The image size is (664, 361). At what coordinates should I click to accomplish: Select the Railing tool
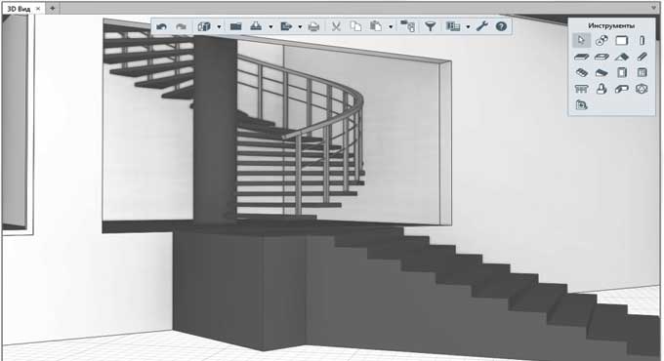point(581,89)
